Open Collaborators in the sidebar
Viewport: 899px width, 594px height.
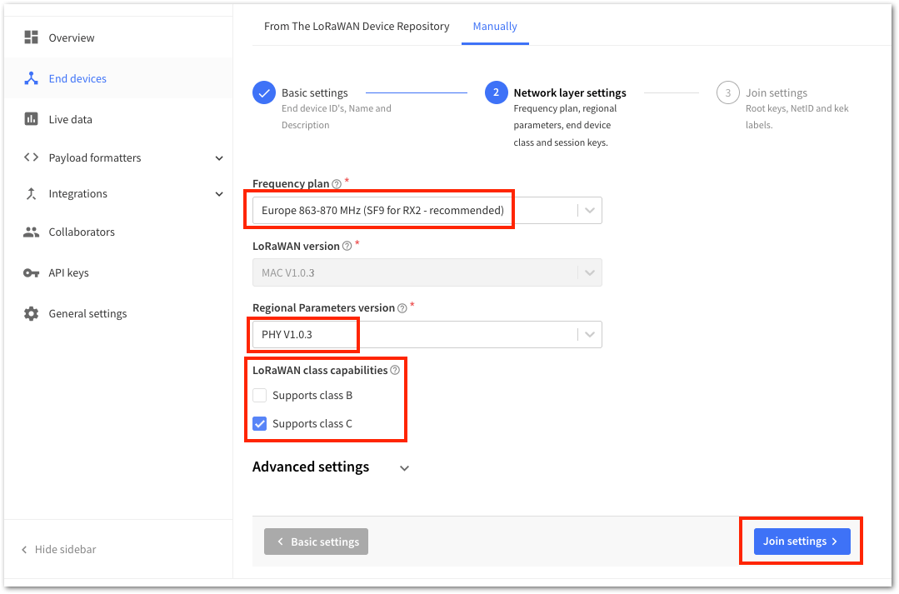point(118,232)
